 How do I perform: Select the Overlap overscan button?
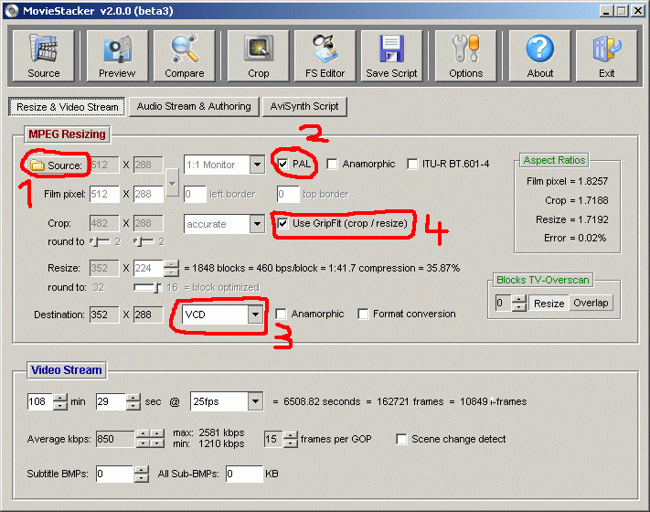click(x=591, y=303)
